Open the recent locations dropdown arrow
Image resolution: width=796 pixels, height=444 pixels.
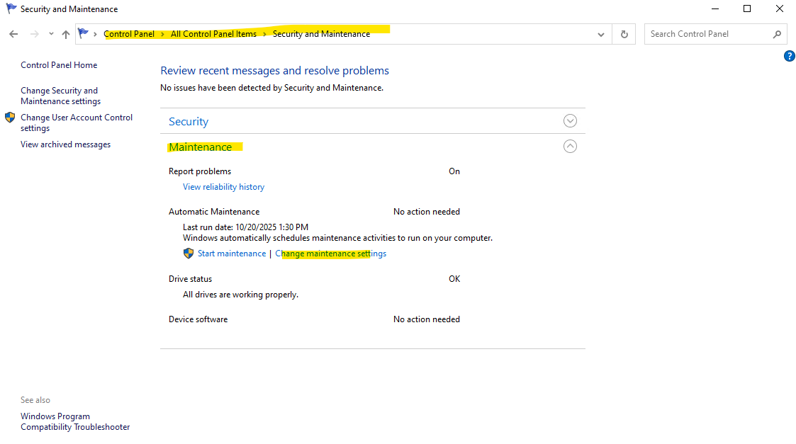pos(51,34)
